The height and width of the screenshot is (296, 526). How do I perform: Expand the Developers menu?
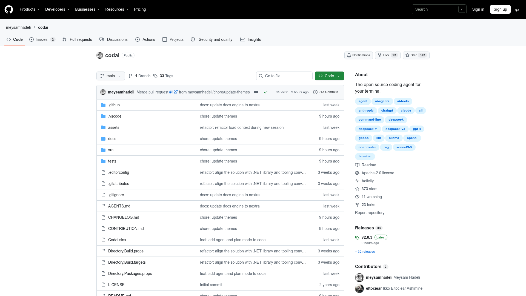[x=57, y=9]
